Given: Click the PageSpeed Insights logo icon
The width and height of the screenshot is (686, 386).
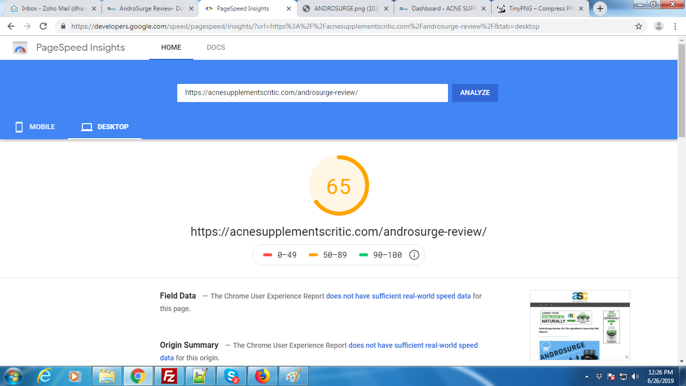Looking at the screenshot, I should (x=20, y=48).
